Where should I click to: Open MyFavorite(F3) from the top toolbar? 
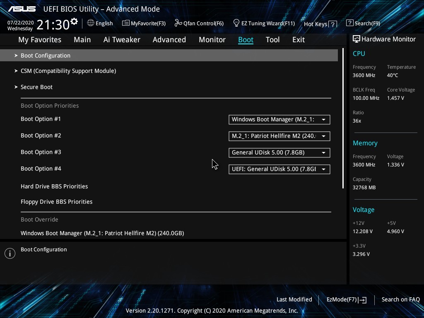144,24
